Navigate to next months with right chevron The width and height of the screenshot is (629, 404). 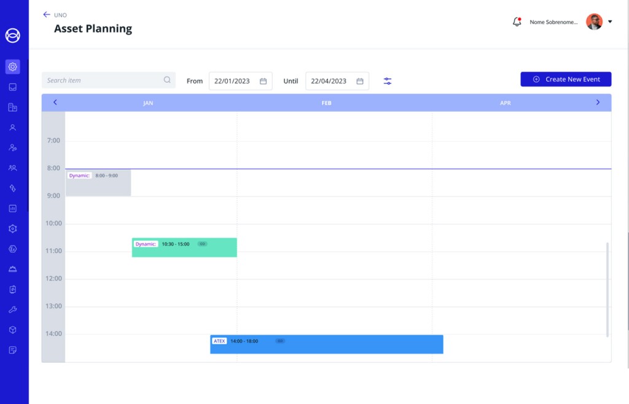pos(598,103)
